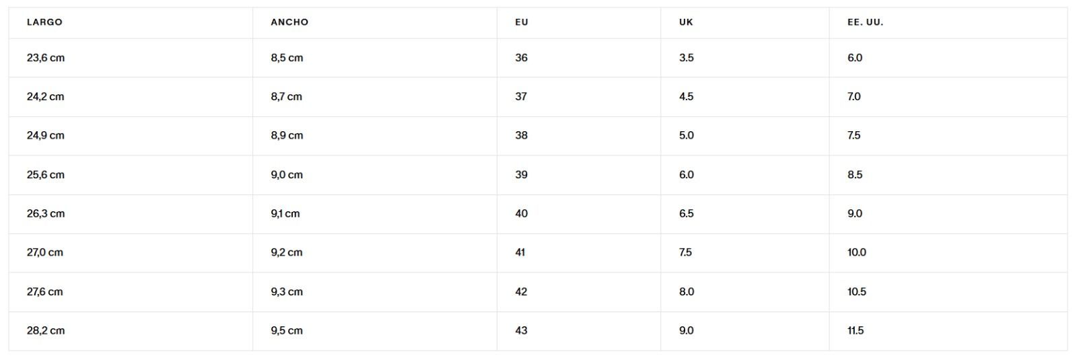Select the 28,2 cm length cell
The height and width of the screenshot is (360, 1077).
point(46,330)
